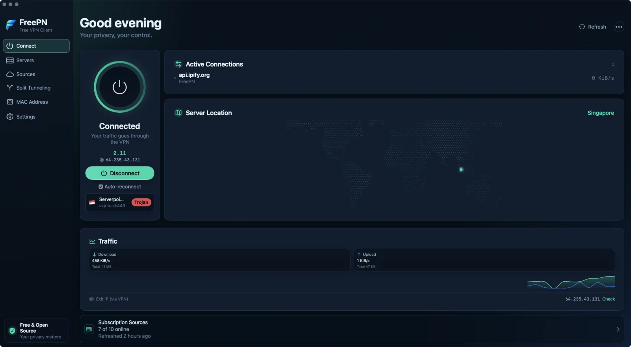
Task: Open the Connect page in sidebar
Action: click(x=36, y=46)
